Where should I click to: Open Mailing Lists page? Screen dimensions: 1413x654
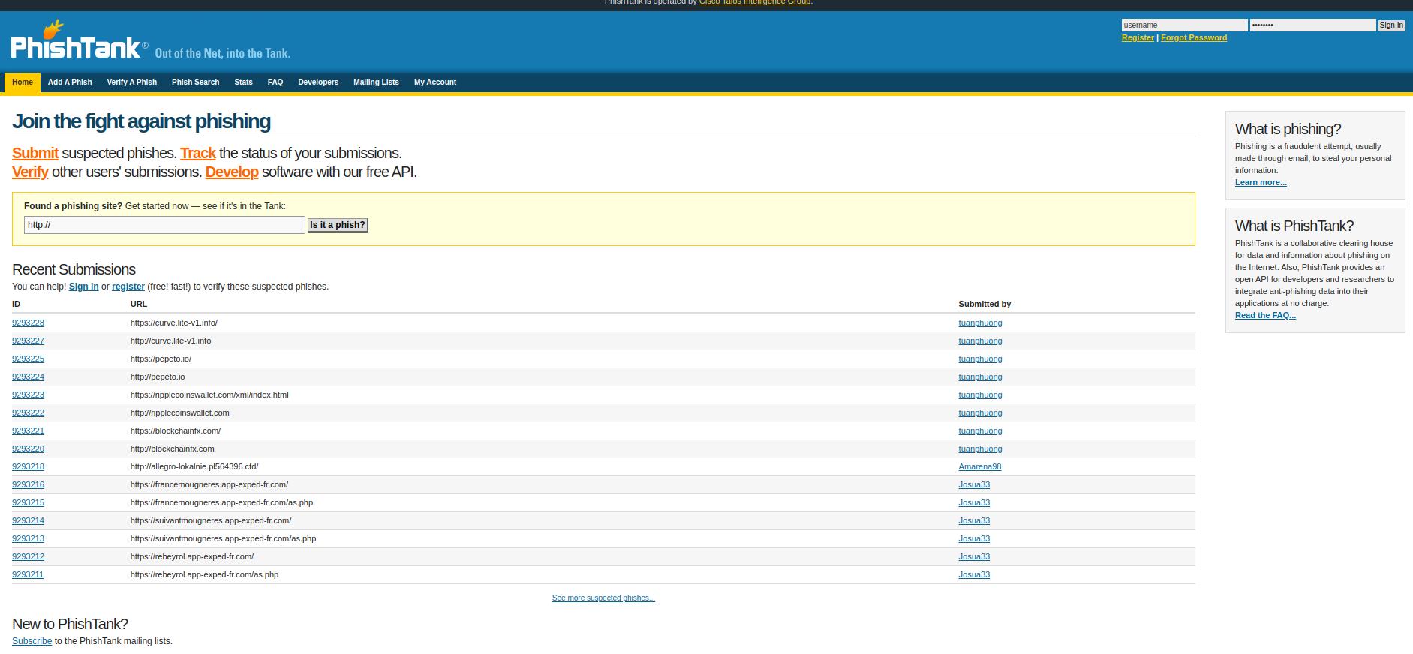376,82
